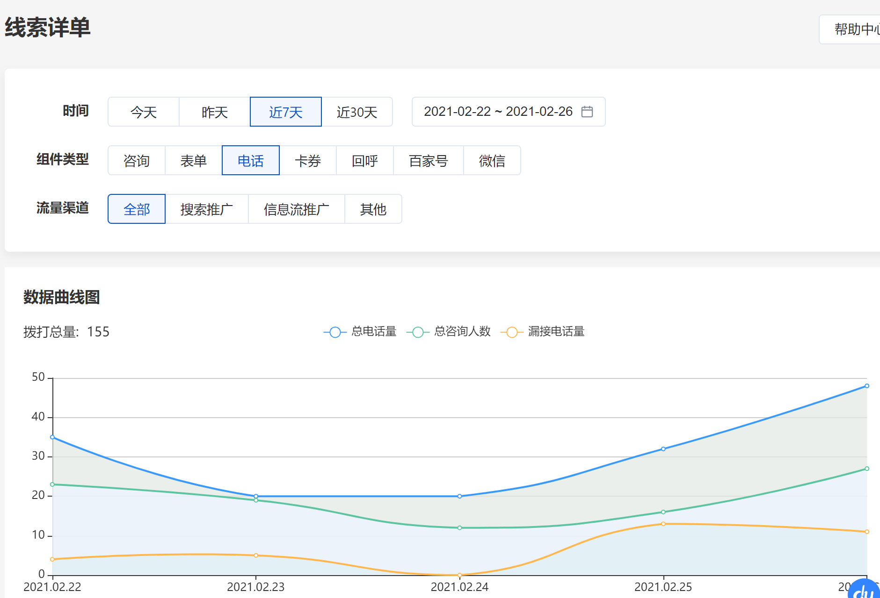
Task: Click the blue Baidu assistant icon at bottom right
Action: 865,590
